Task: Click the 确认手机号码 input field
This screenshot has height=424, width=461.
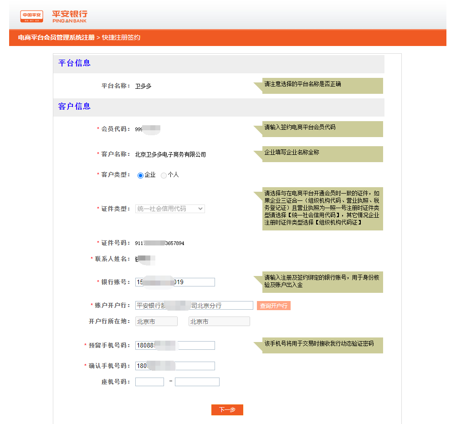Action: [175, 366]
